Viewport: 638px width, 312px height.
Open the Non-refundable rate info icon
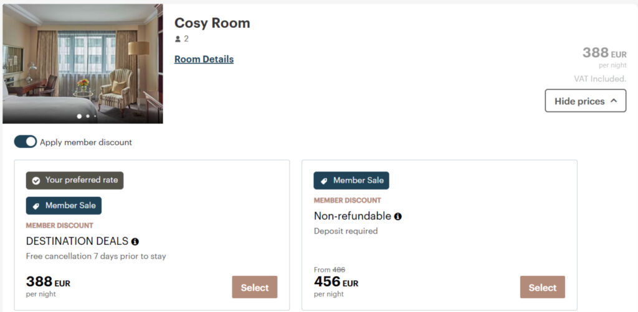(398, 216)
